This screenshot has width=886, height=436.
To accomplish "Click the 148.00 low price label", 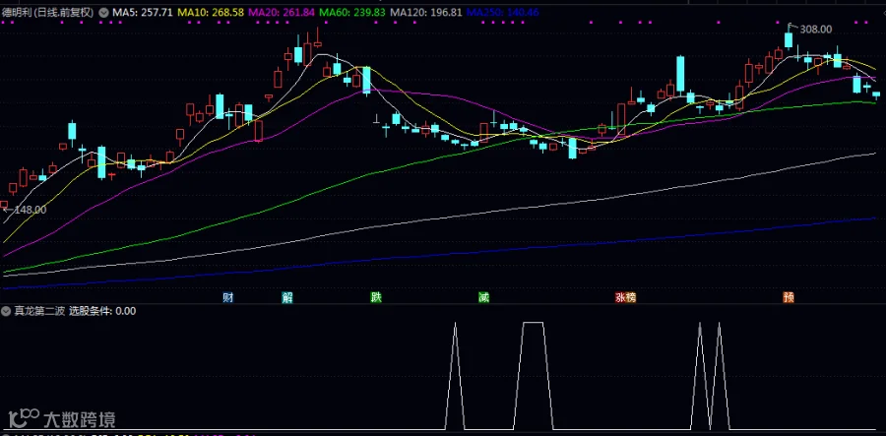I will (x=26, y=210).
